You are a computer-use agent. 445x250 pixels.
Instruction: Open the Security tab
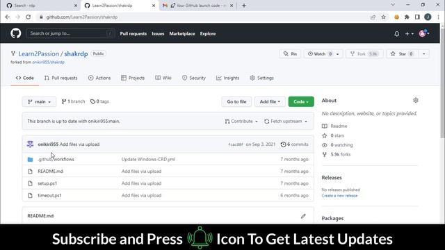(194, 78)
